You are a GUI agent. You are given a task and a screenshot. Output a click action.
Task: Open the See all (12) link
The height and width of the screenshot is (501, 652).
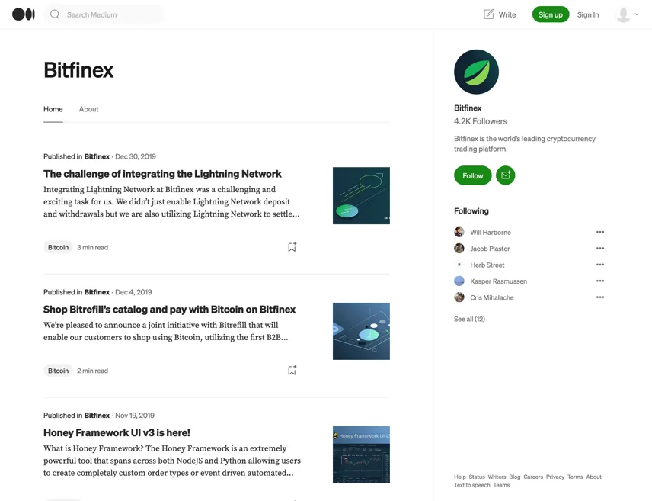(469, 319)
